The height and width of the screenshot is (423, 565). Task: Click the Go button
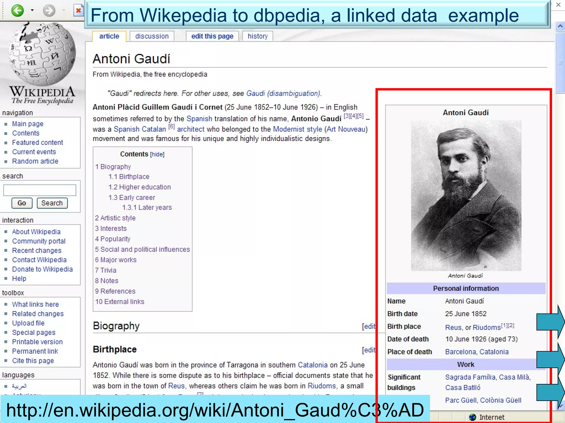coord(22,203)
